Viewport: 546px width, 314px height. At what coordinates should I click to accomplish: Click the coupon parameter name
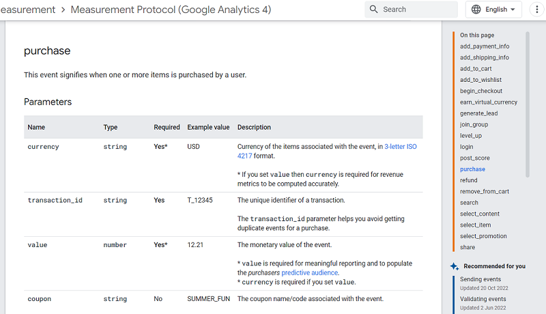pyautogui.click(x=40, y=299)
